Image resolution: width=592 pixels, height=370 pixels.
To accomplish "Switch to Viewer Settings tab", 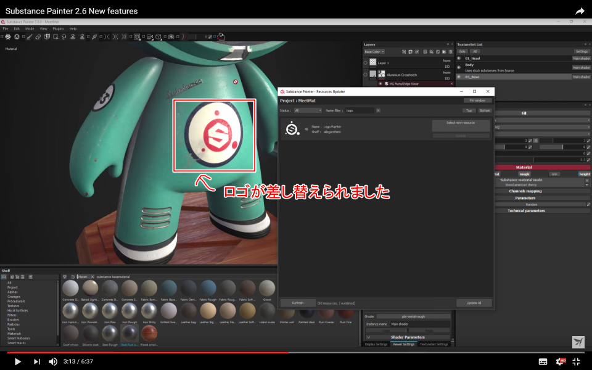I will tap(403, 344).
